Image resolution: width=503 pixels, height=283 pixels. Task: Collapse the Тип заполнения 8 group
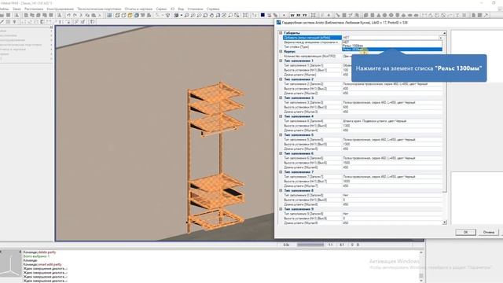point(281,190)
